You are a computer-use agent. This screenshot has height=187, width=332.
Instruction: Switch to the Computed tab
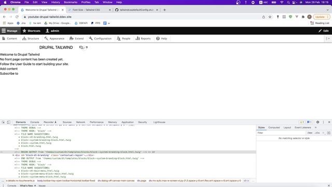point(274,127)
